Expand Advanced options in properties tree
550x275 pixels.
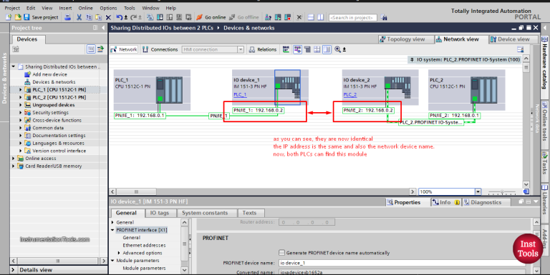point(119,253)
